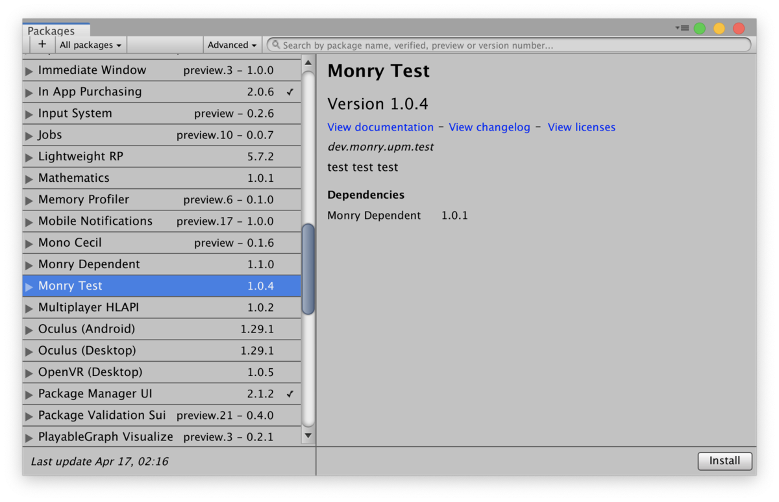Select Immediate Window in package list
779x502 pixels.
[x=162, y=70]
